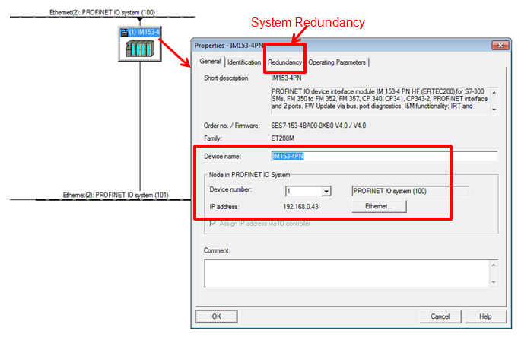Open Ethernet... settings button

click(379, 206)
